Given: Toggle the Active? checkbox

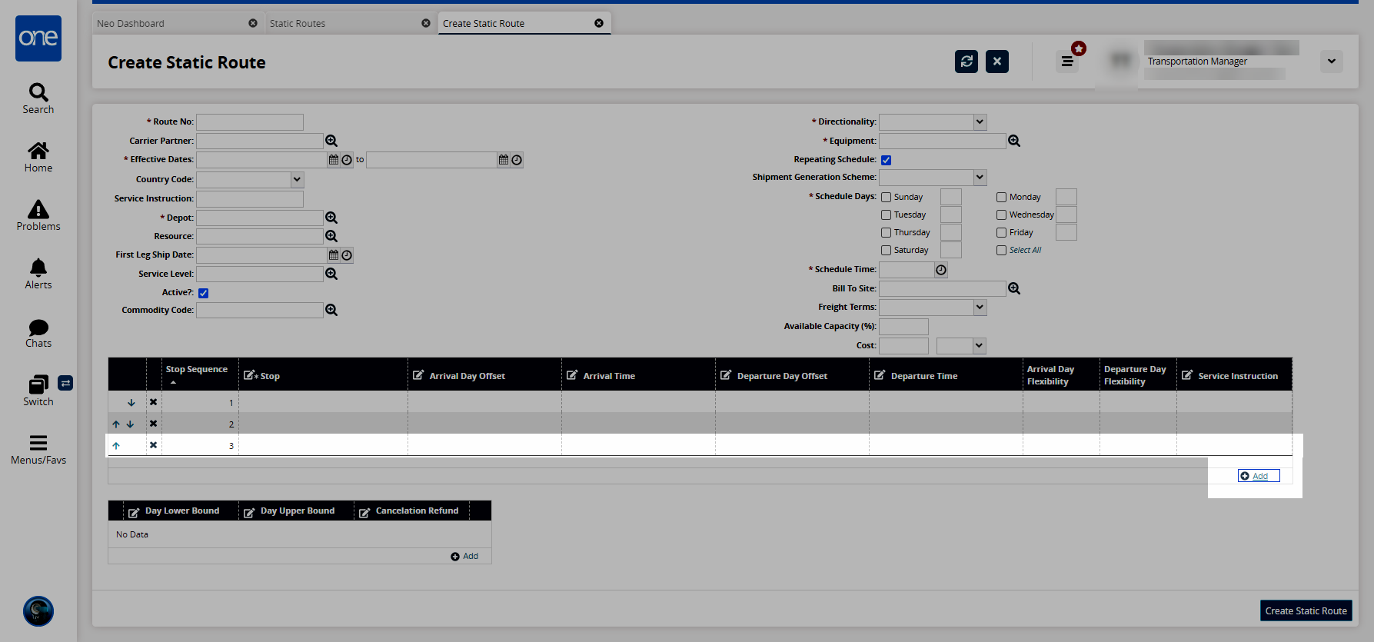Looking at the screenshot, I should pyautogui.click(x=203, y=293).
